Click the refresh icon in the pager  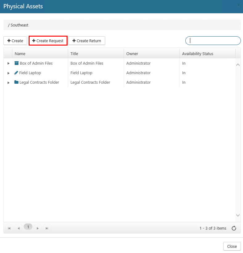234,228
